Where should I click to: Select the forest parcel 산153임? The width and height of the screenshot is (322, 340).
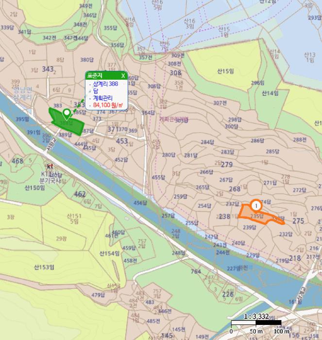pos(44,267)
